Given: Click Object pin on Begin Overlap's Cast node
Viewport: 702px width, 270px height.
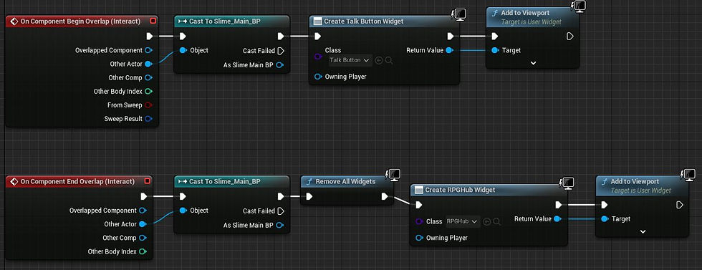Looking at the screenshot, I should click(x=183, y=50).
